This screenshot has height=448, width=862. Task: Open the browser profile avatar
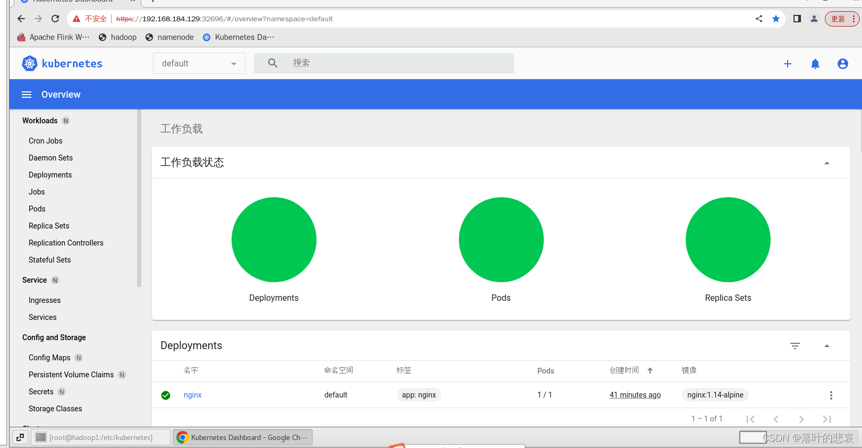(814, 19)
